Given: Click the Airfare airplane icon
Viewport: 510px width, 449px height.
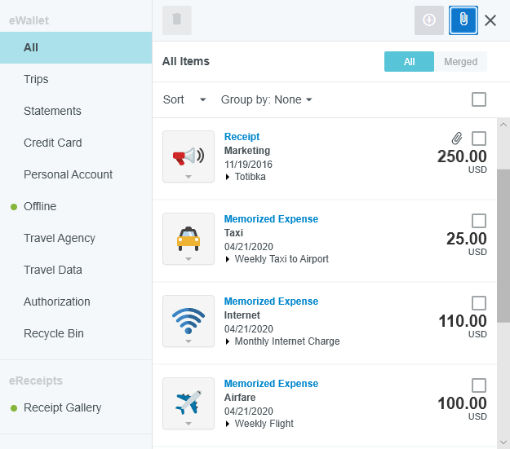Looking at the screenshot, I should point(188,403).
